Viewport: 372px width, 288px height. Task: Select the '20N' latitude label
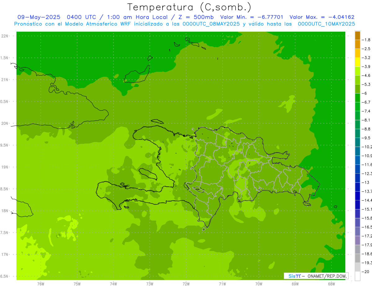5,123
